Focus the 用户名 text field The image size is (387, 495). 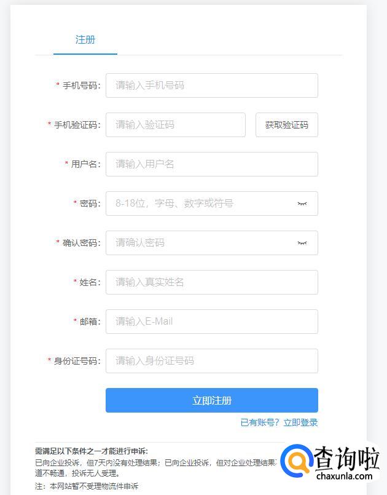[212, 164]
